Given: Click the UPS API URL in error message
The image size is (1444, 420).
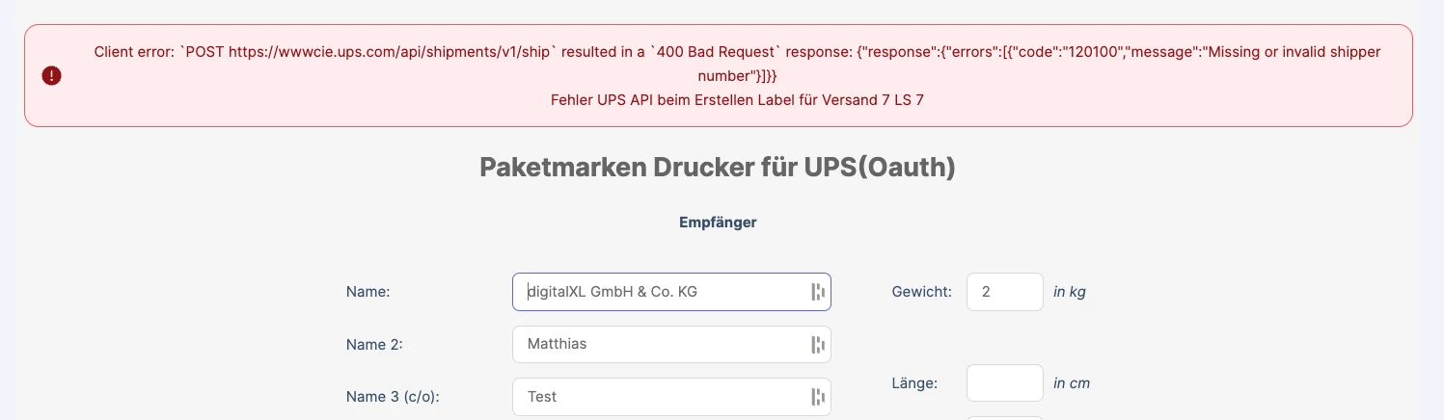Looking at the screenshot, I should coord(390,52).
